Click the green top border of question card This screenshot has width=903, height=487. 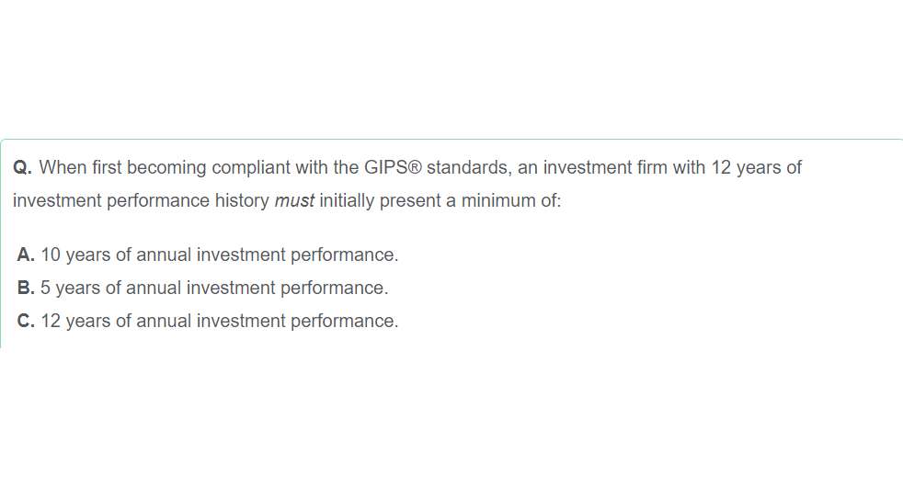451,140
